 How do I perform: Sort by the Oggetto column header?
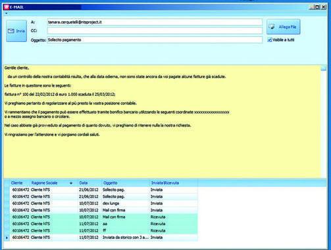pyautogui.click(x=126, y=183)
